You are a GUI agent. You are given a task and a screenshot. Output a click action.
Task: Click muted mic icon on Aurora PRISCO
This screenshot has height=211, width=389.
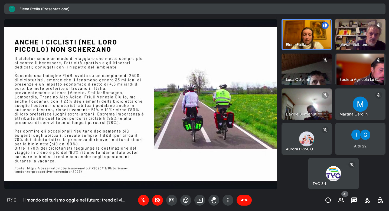tap(325, 130)
